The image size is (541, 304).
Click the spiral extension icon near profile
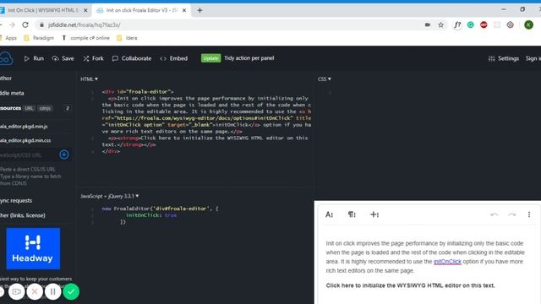(511, 24)
